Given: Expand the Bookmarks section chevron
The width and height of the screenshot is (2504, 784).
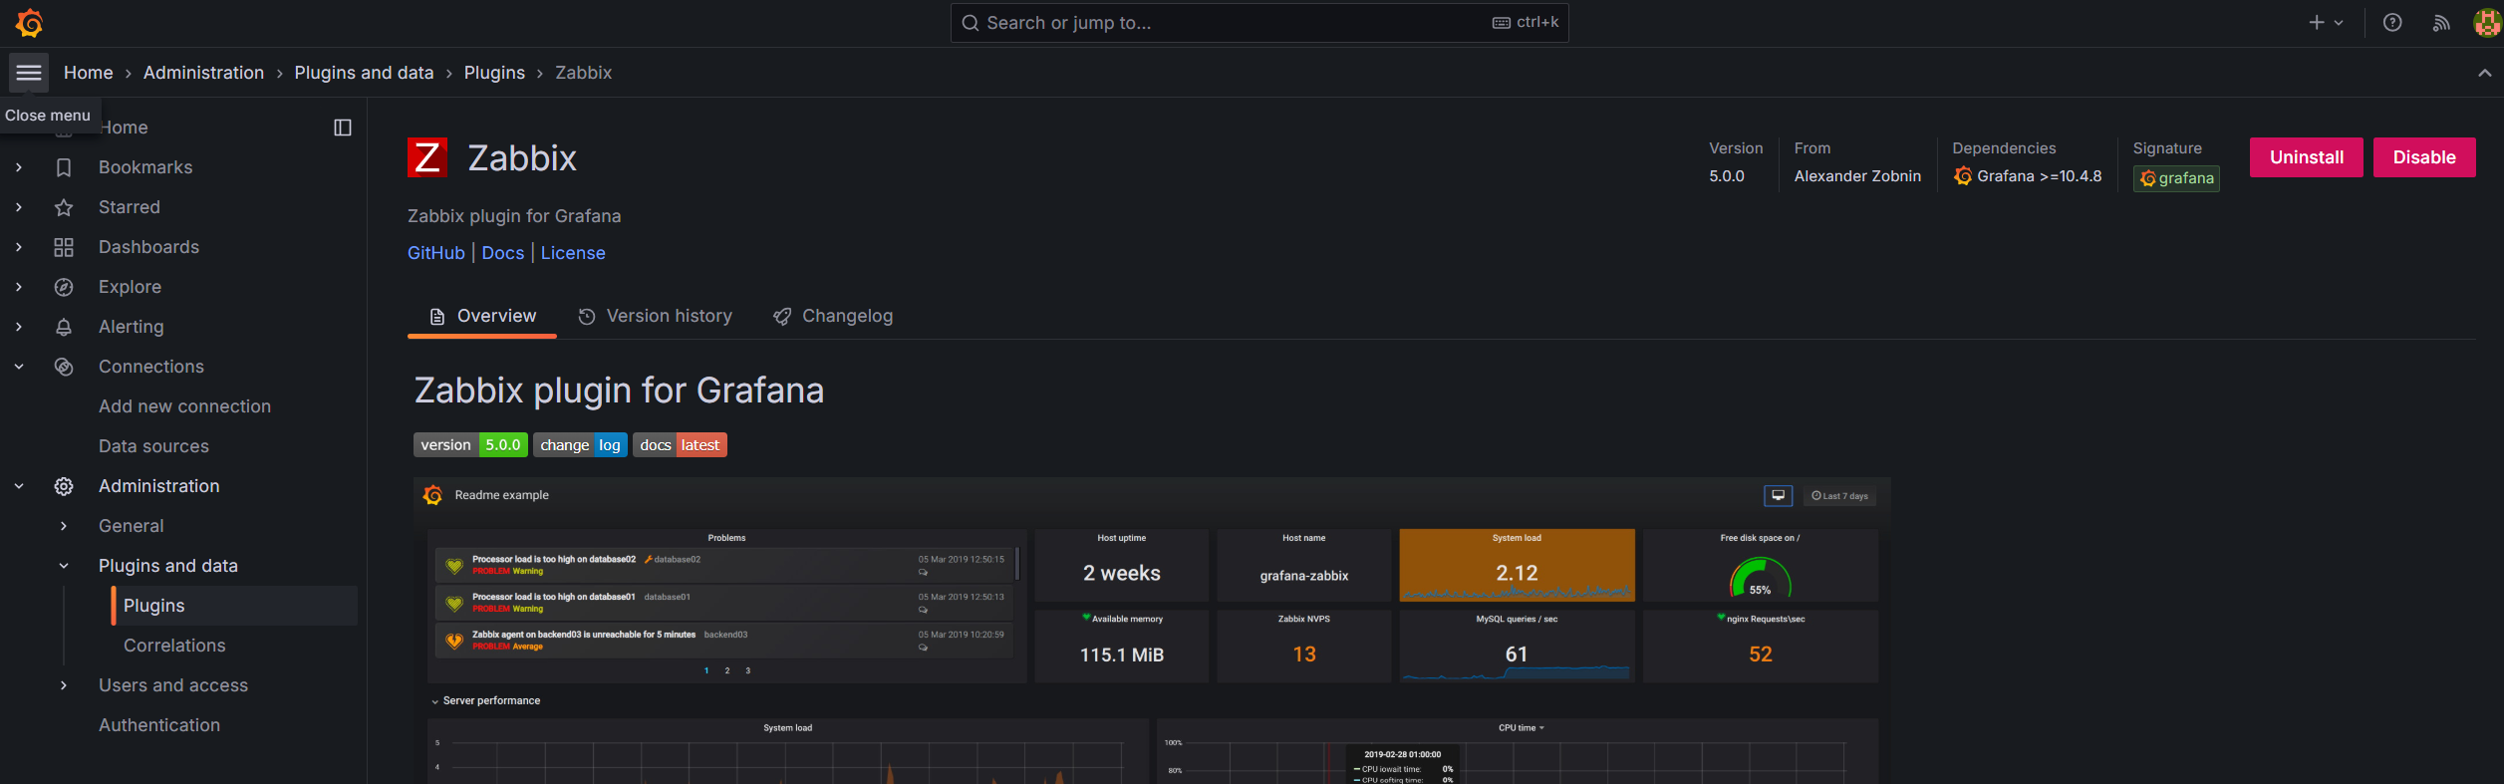Looking at the screenshot, I should (x=19, y=167).
